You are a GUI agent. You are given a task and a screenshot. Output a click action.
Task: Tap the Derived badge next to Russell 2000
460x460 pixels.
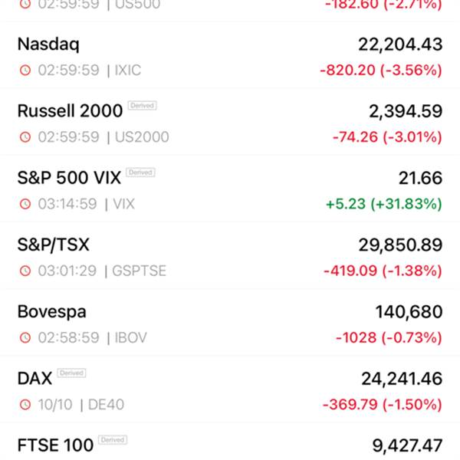pyautogui.click(x=142, y=106)
